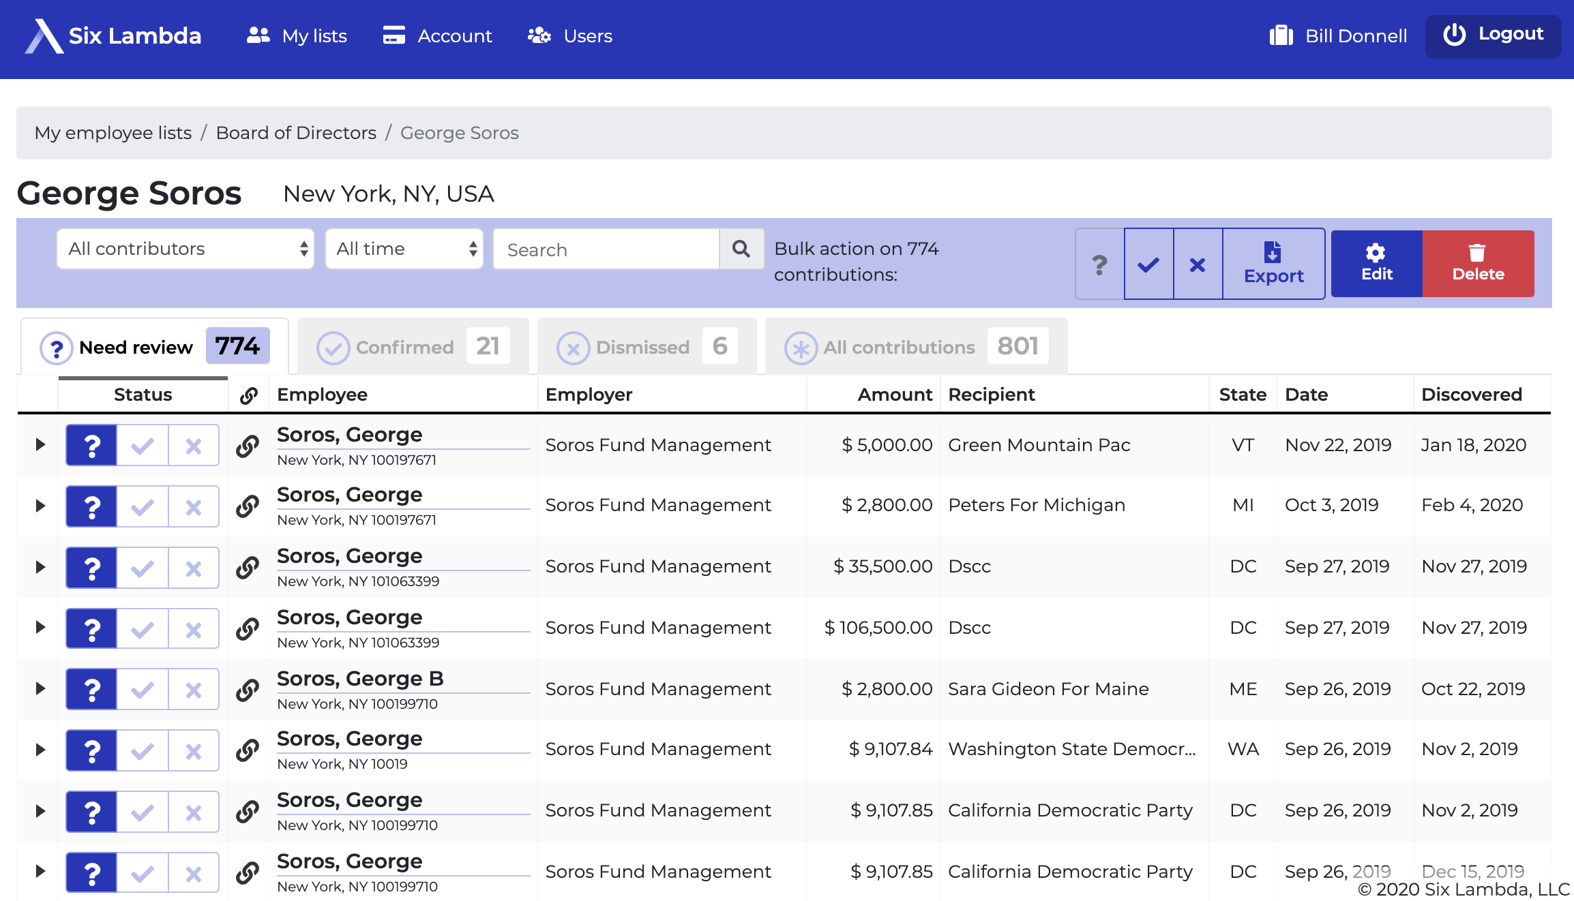
Task: Click the search magnifier icon
Action: (741, 249)
